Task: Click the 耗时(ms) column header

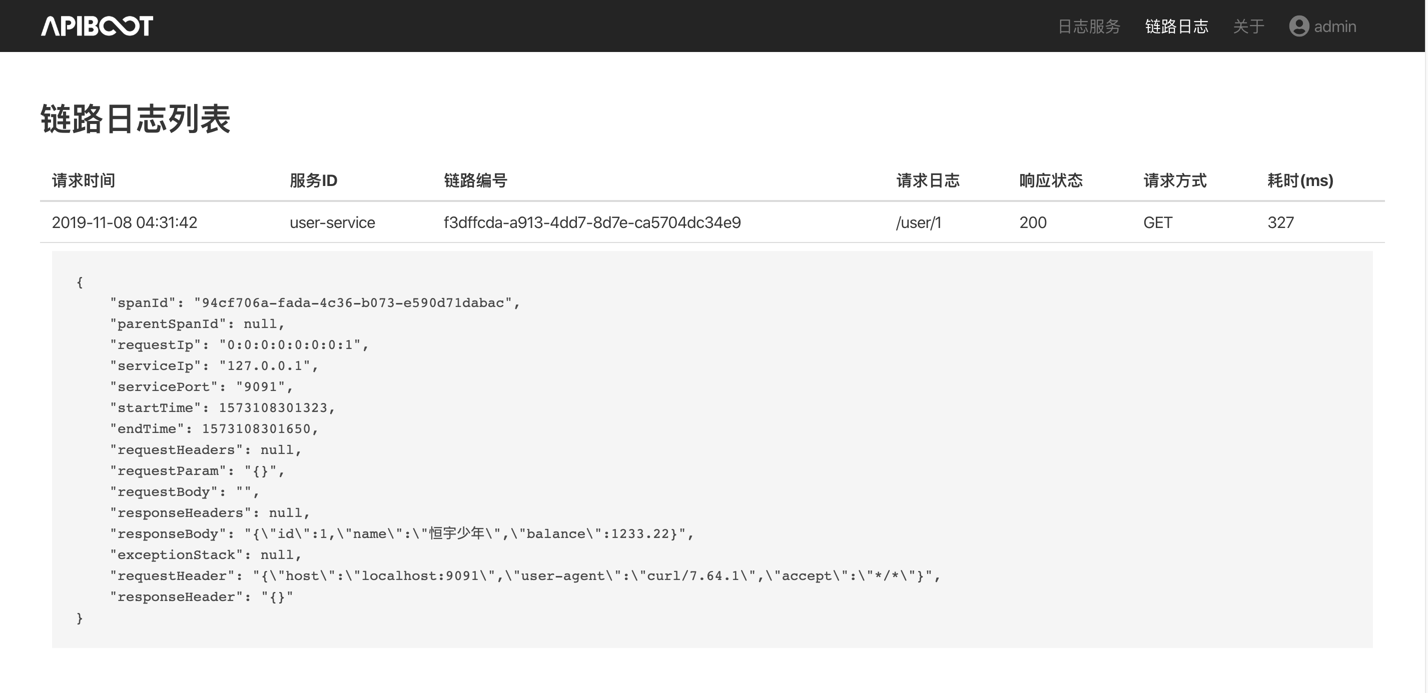Action: click(1300, 180)
